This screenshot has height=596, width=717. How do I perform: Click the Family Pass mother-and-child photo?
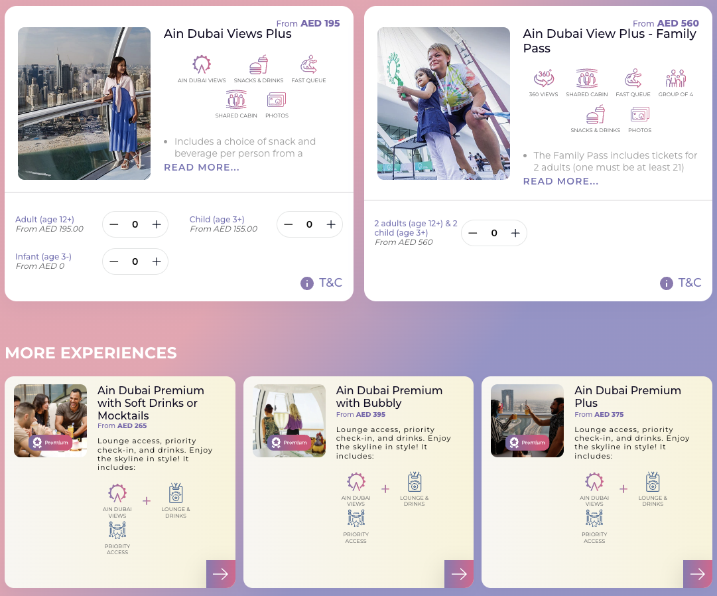point(444,104)
